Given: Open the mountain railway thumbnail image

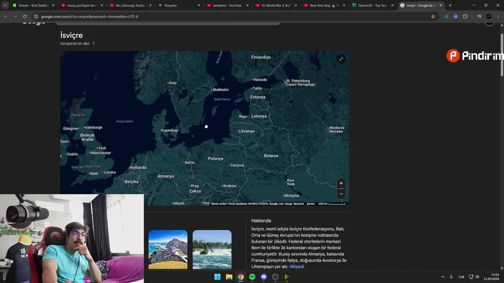Looking at the screenshot, I should (168, 250).
